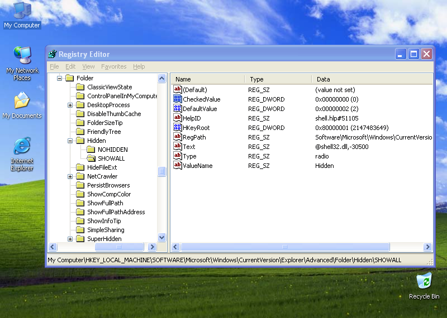The width and height of the screenshot is (447, 318).
Task: Select the ShowCompColor key
Action: [x=109, y=194]
